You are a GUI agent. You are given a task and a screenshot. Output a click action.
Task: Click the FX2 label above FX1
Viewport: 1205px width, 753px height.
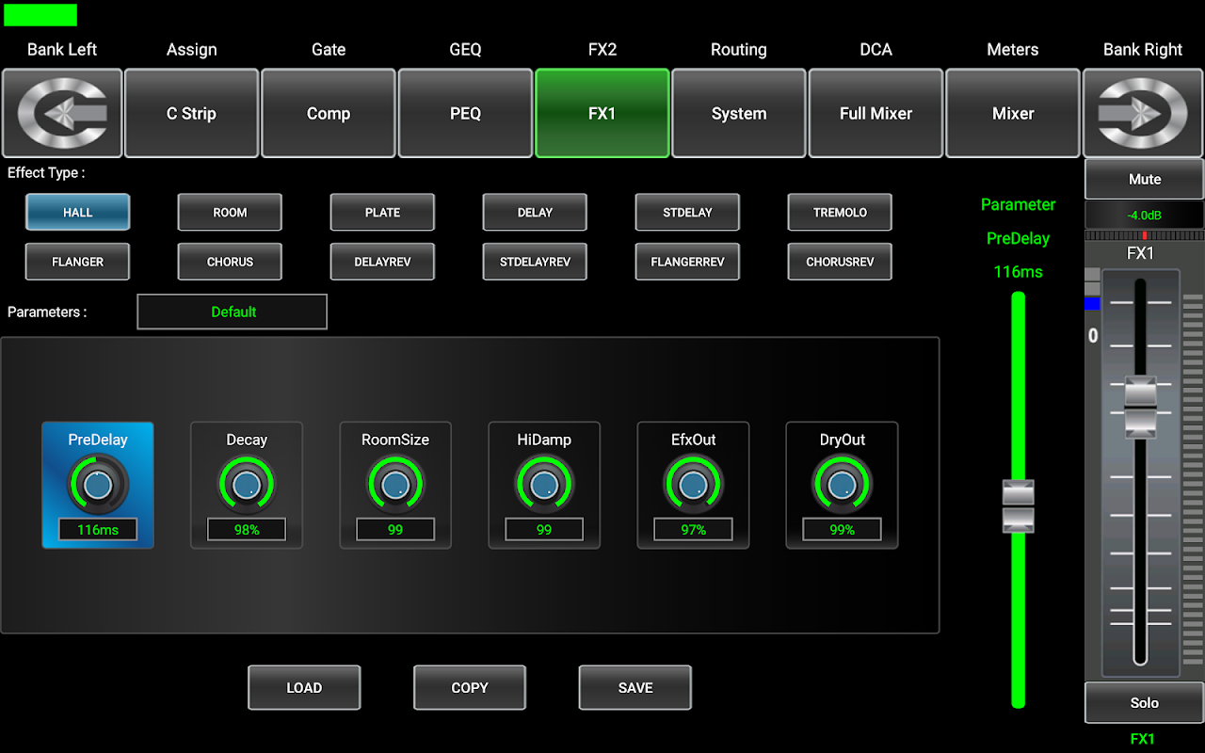[x=602, y=50]
